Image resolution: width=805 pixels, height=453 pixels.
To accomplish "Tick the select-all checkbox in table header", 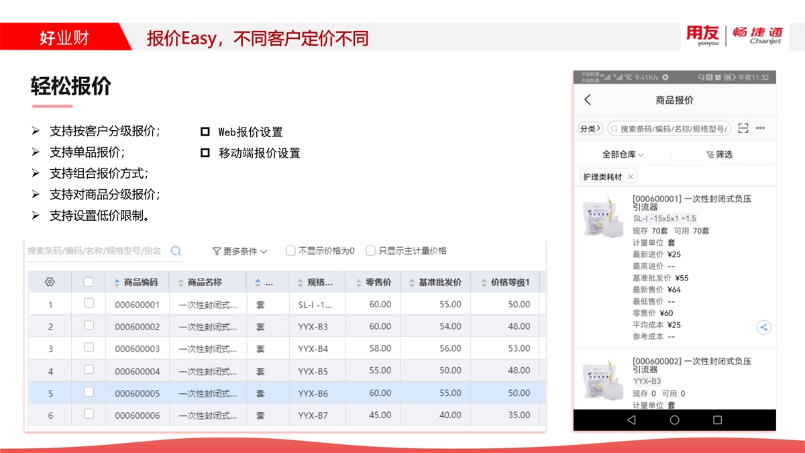I will tap(89, 282).
